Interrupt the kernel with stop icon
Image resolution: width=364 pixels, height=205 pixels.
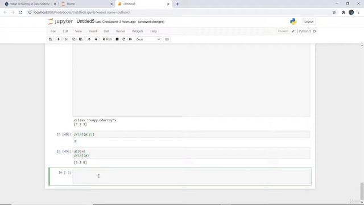[x=117, y=39]
